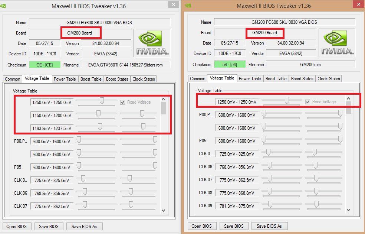Click scroll down arrow in right window voltage list
The width and height of the screenshot is (365, 234).
pos(348,210)
